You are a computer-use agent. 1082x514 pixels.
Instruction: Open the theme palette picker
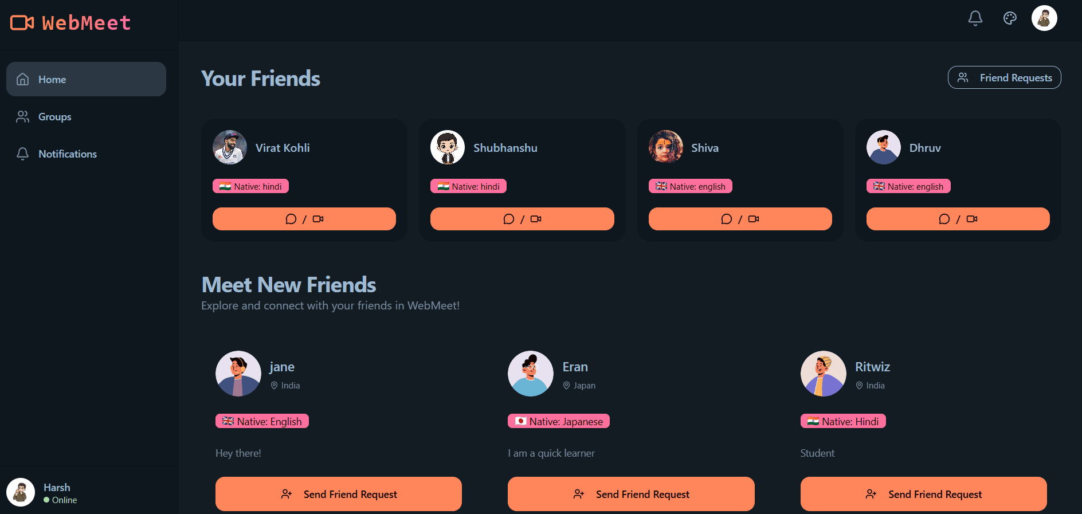click(x=1010, y=18)
